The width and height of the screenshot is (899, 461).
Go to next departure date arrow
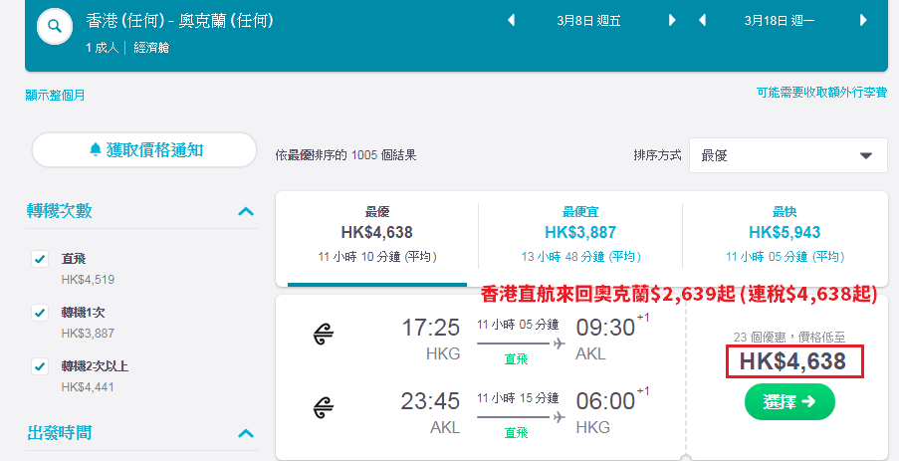click(672, 21)
